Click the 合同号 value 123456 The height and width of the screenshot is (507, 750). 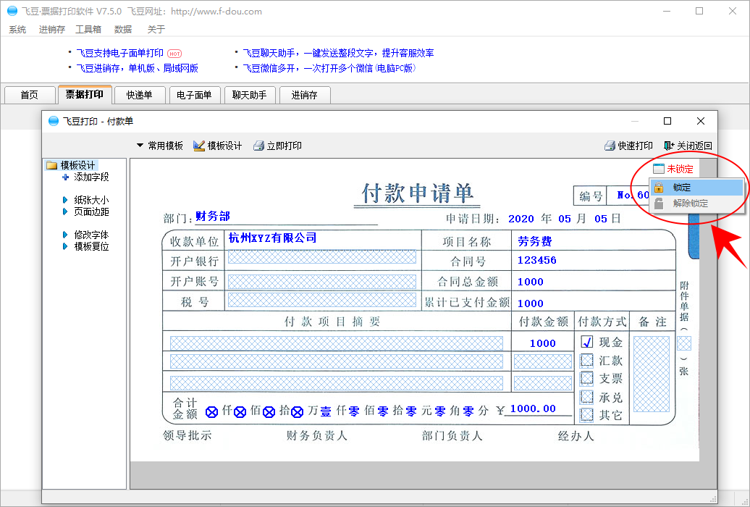pyautogui.click(x=536, y=260)
